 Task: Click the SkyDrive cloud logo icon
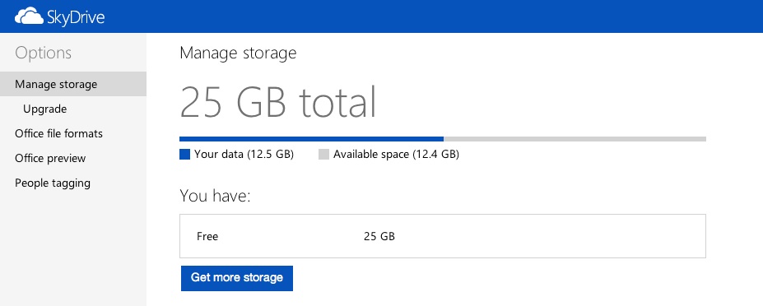[x=29, y=16]
